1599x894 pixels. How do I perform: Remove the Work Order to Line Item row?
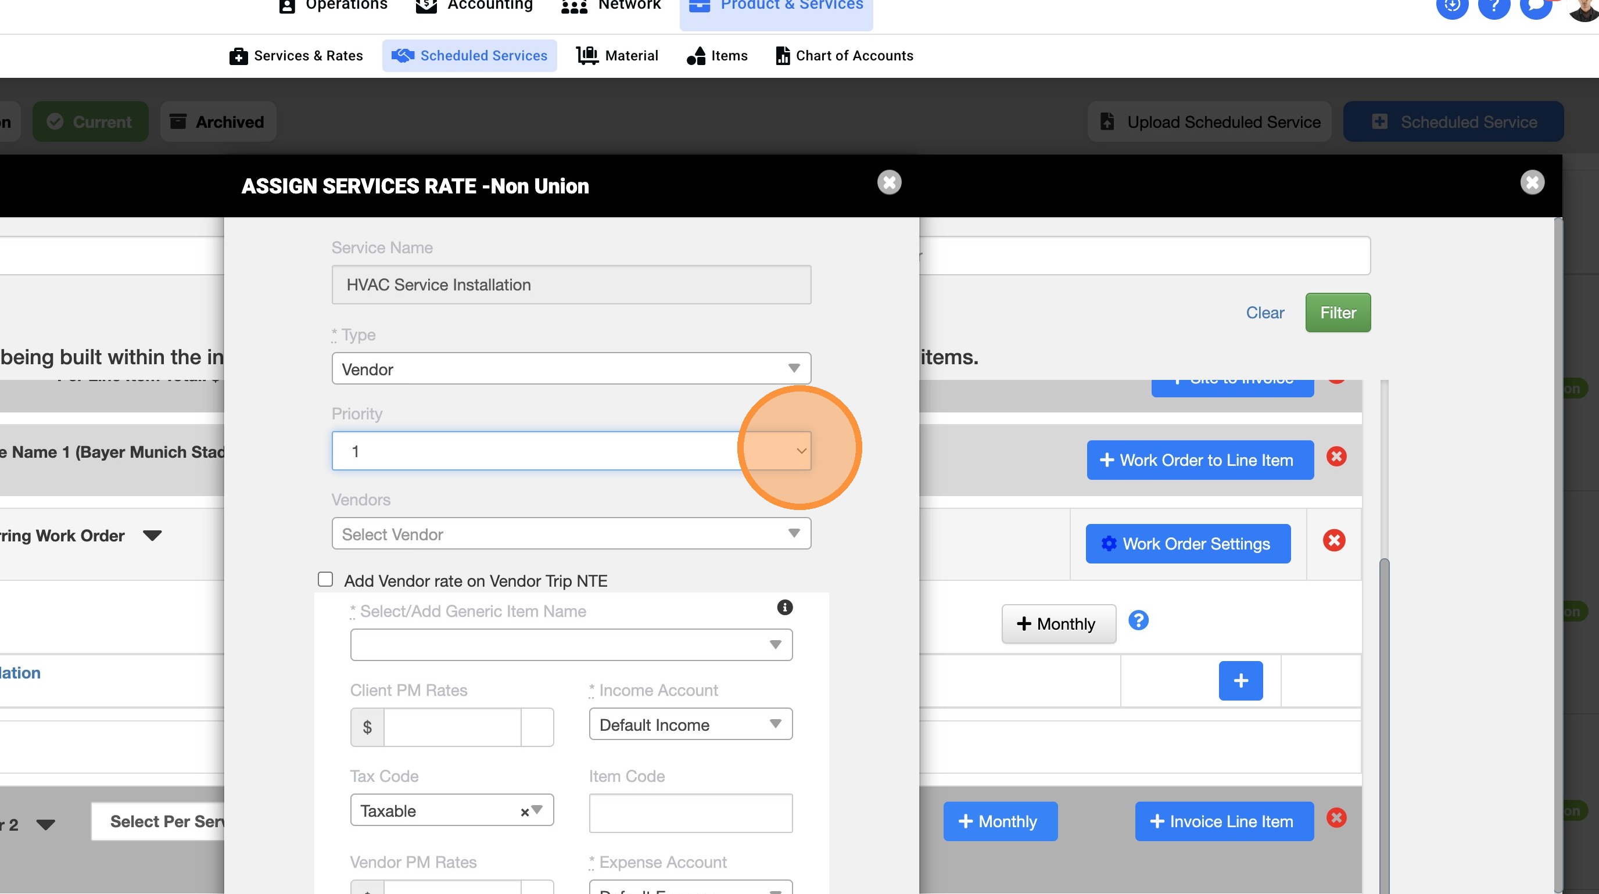[1336, 457]
